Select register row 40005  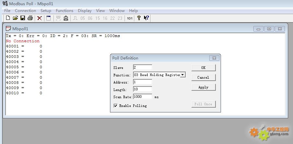24,67
